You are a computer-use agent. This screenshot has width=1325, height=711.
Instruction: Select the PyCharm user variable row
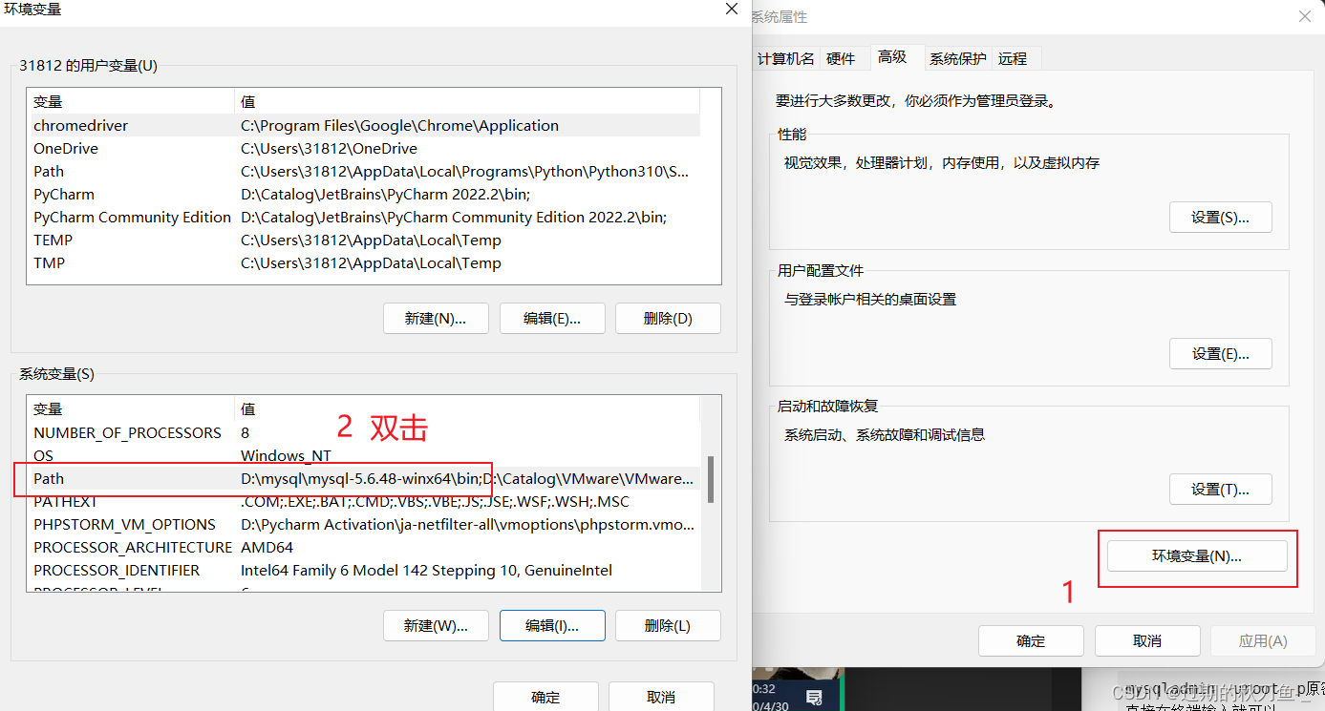click(x=363, y=194)
